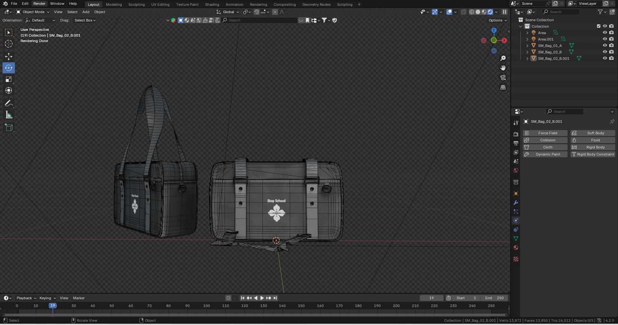This screenshot has height=325, width=618.
Task: Open the Object Mode dropdown
Action: point(33,12)
